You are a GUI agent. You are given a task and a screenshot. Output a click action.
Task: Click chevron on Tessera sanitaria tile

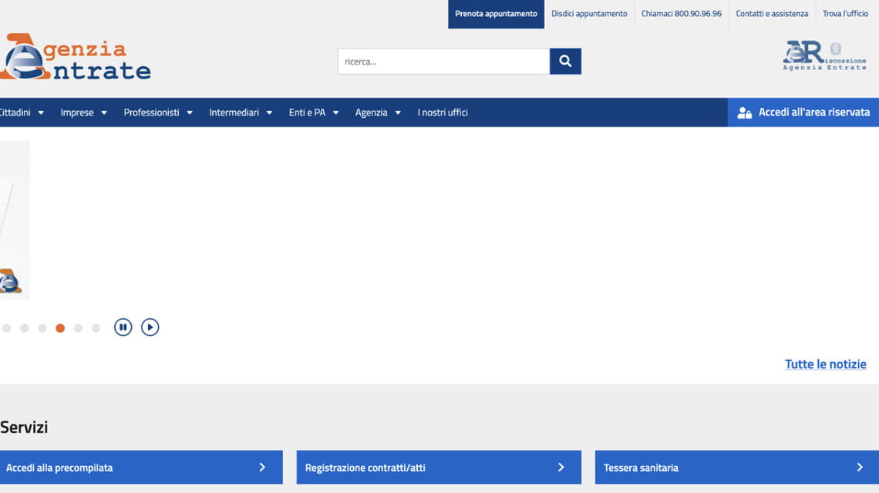coord(860,468)
